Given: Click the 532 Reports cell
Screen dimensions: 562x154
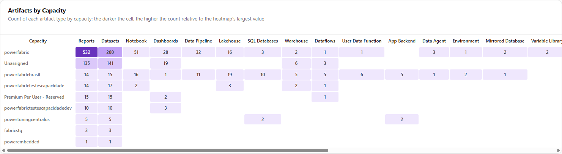Looking at the screenshot, I should (x=87, y=52).
